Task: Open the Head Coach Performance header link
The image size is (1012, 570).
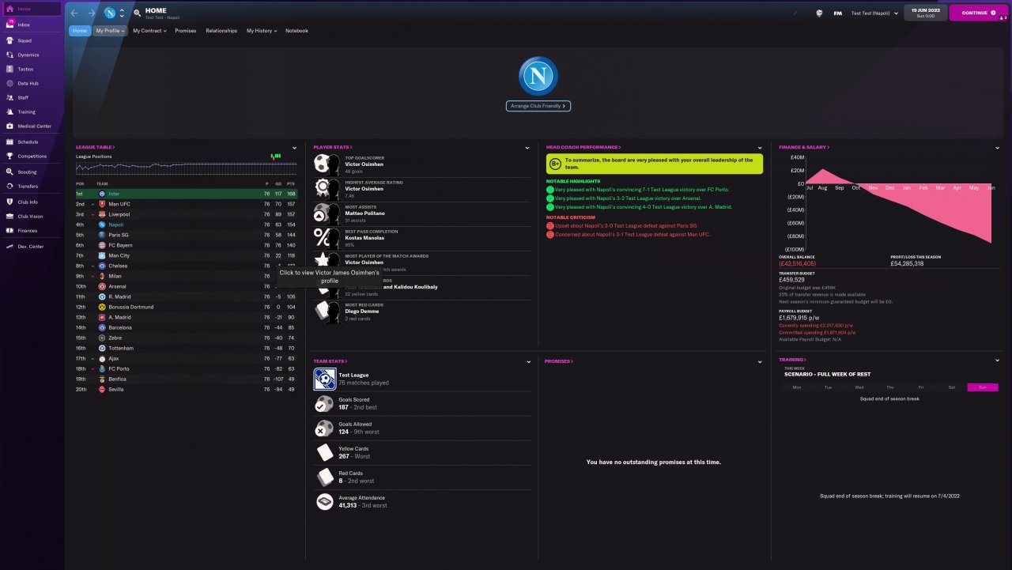Action: pos(583,147)
